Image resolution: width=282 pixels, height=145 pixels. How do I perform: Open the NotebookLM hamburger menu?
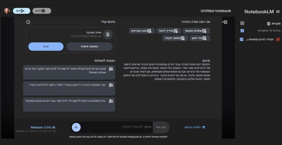tap(278, 12)
